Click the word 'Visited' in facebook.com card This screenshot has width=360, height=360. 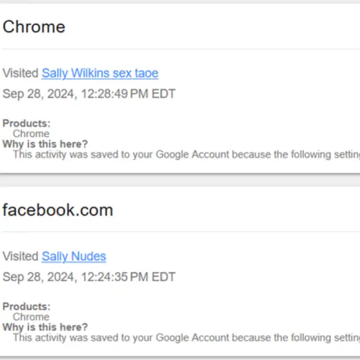click(21, 256)
